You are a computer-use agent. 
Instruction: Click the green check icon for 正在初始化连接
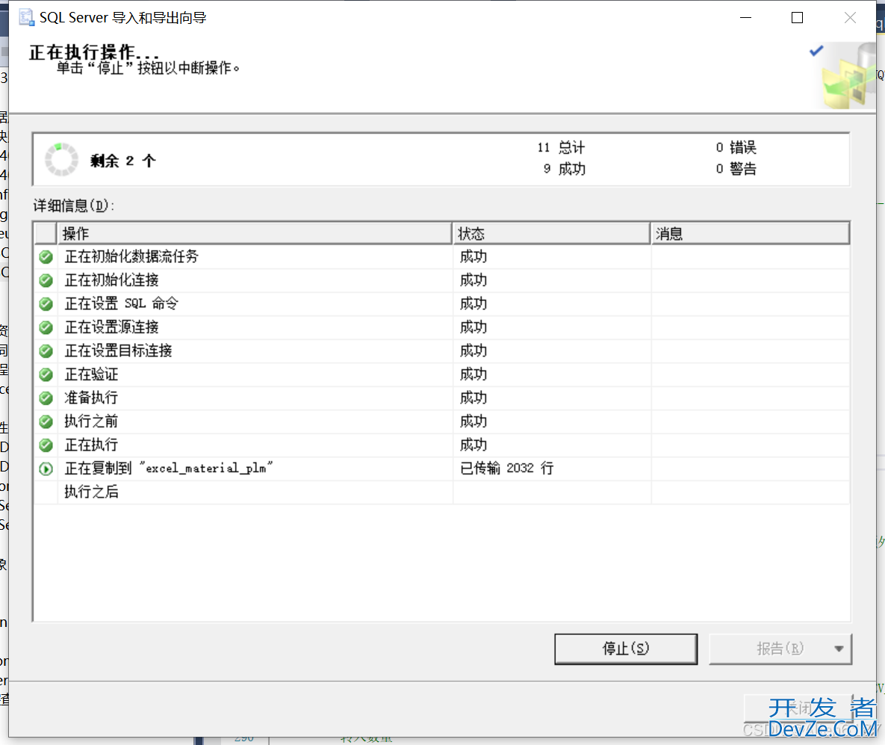pyautogui.click(x=46, y=281)
